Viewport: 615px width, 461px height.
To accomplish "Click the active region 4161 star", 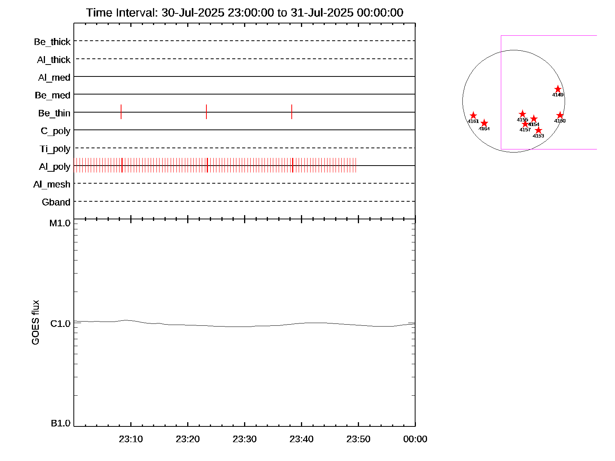I will click(473, 116).
